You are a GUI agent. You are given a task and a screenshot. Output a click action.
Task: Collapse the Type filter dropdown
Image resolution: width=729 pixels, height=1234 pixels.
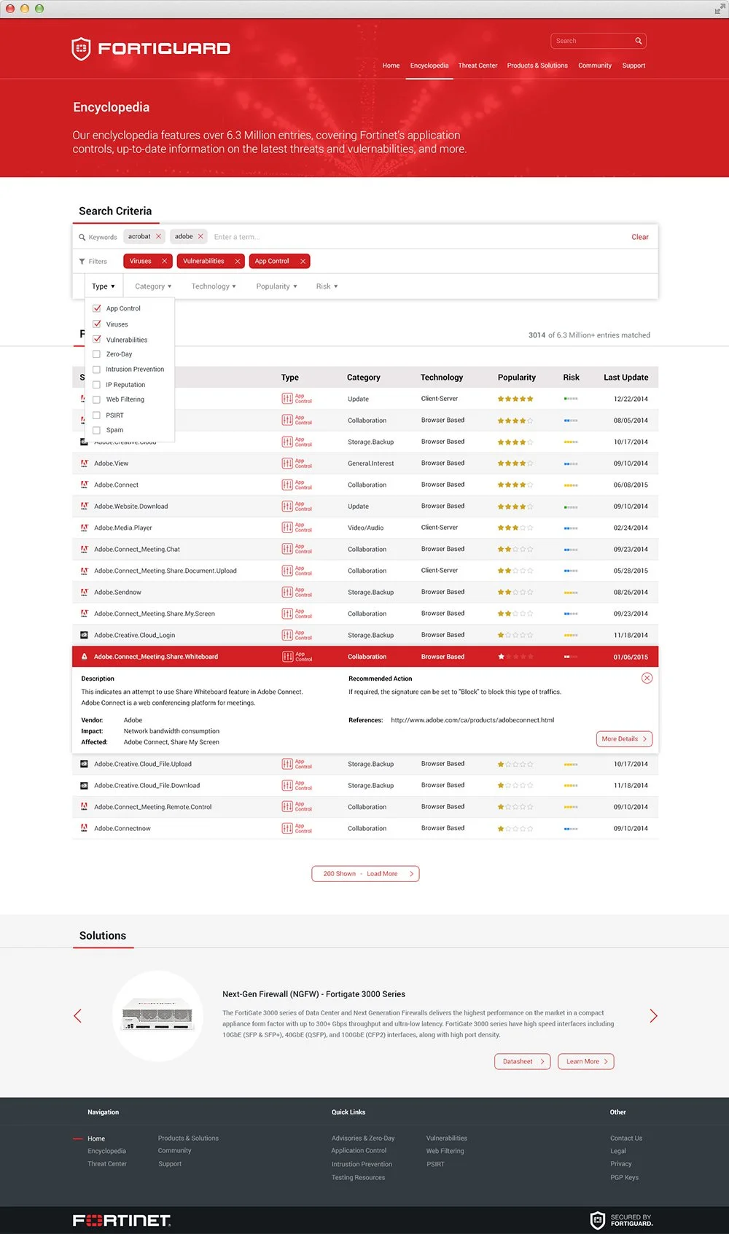coord(104,286)
